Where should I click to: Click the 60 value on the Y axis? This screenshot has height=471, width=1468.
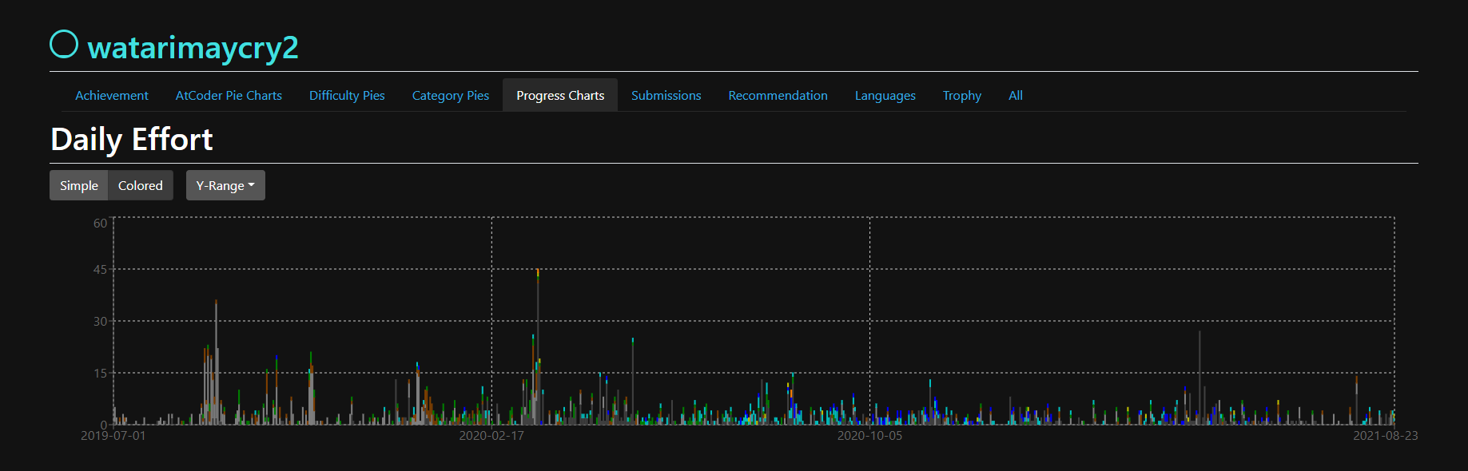[x=100, y=224]
